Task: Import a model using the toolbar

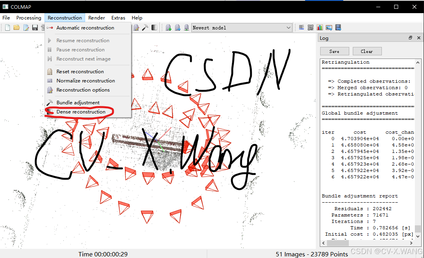Action: pos(168,27)
